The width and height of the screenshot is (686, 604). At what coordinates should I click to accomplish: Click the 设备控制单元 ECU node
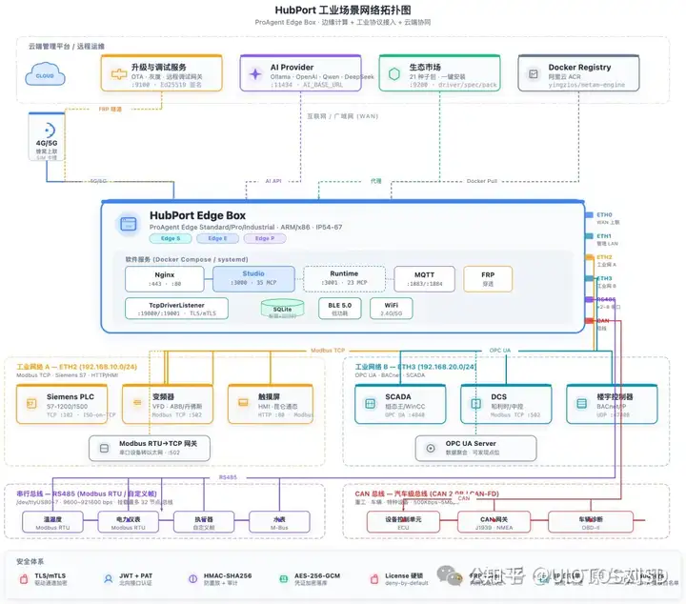click(403, 522)
